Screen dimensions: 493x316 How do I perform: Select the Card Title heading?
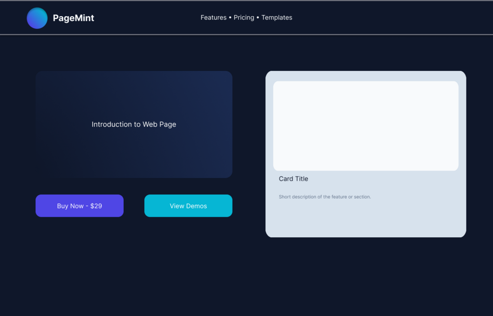(293, 179)
